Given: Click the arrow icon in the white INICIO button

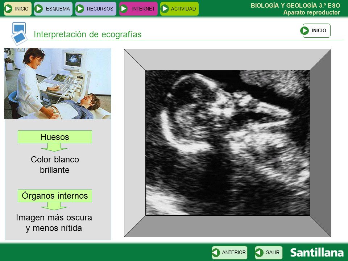Looking at the screenshot, I should coord(305,30).
